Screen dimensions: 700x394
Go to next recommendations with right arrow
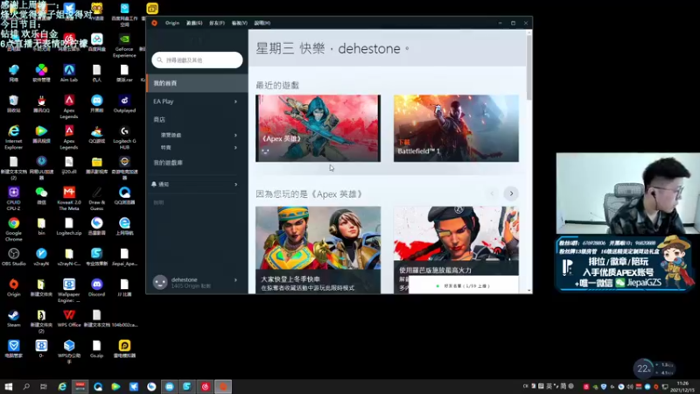click(511, 193)
